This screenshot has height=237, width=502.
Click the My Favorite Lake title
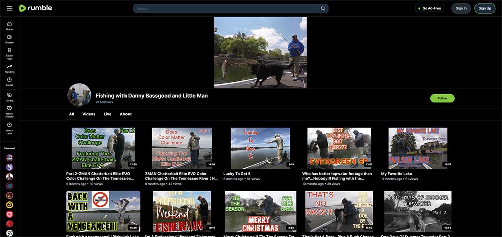pos(396,174)
